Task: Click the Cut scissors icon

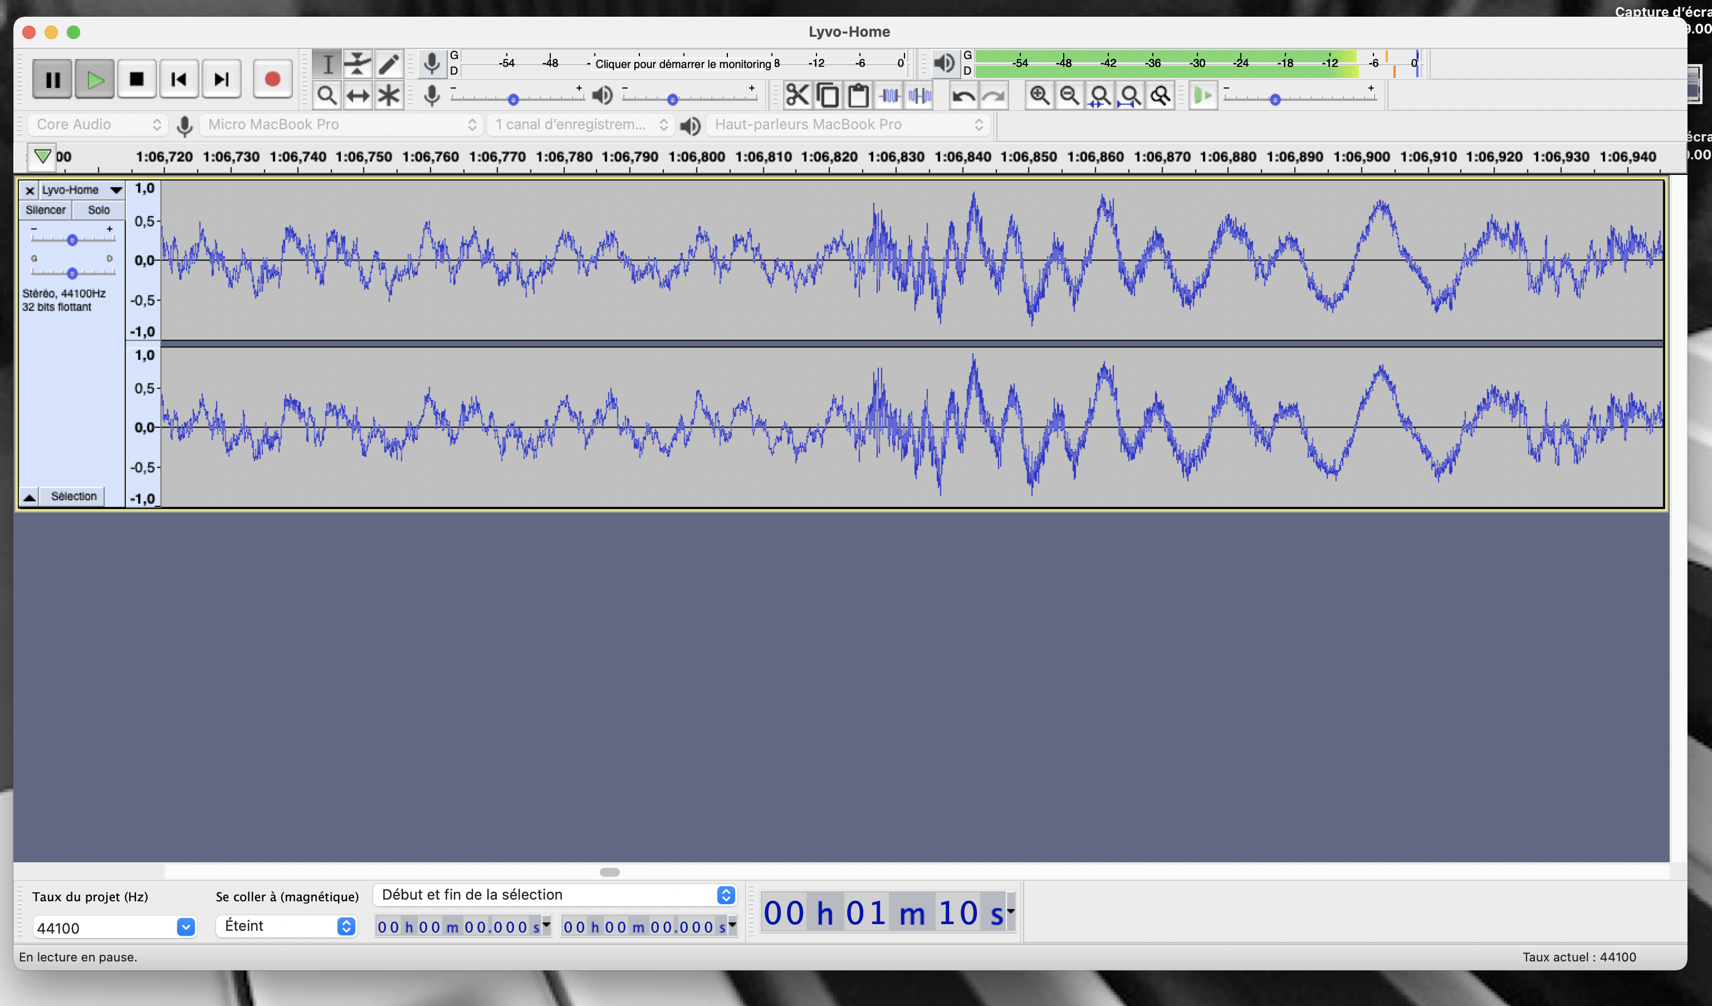Action: (x=798, y=96)
